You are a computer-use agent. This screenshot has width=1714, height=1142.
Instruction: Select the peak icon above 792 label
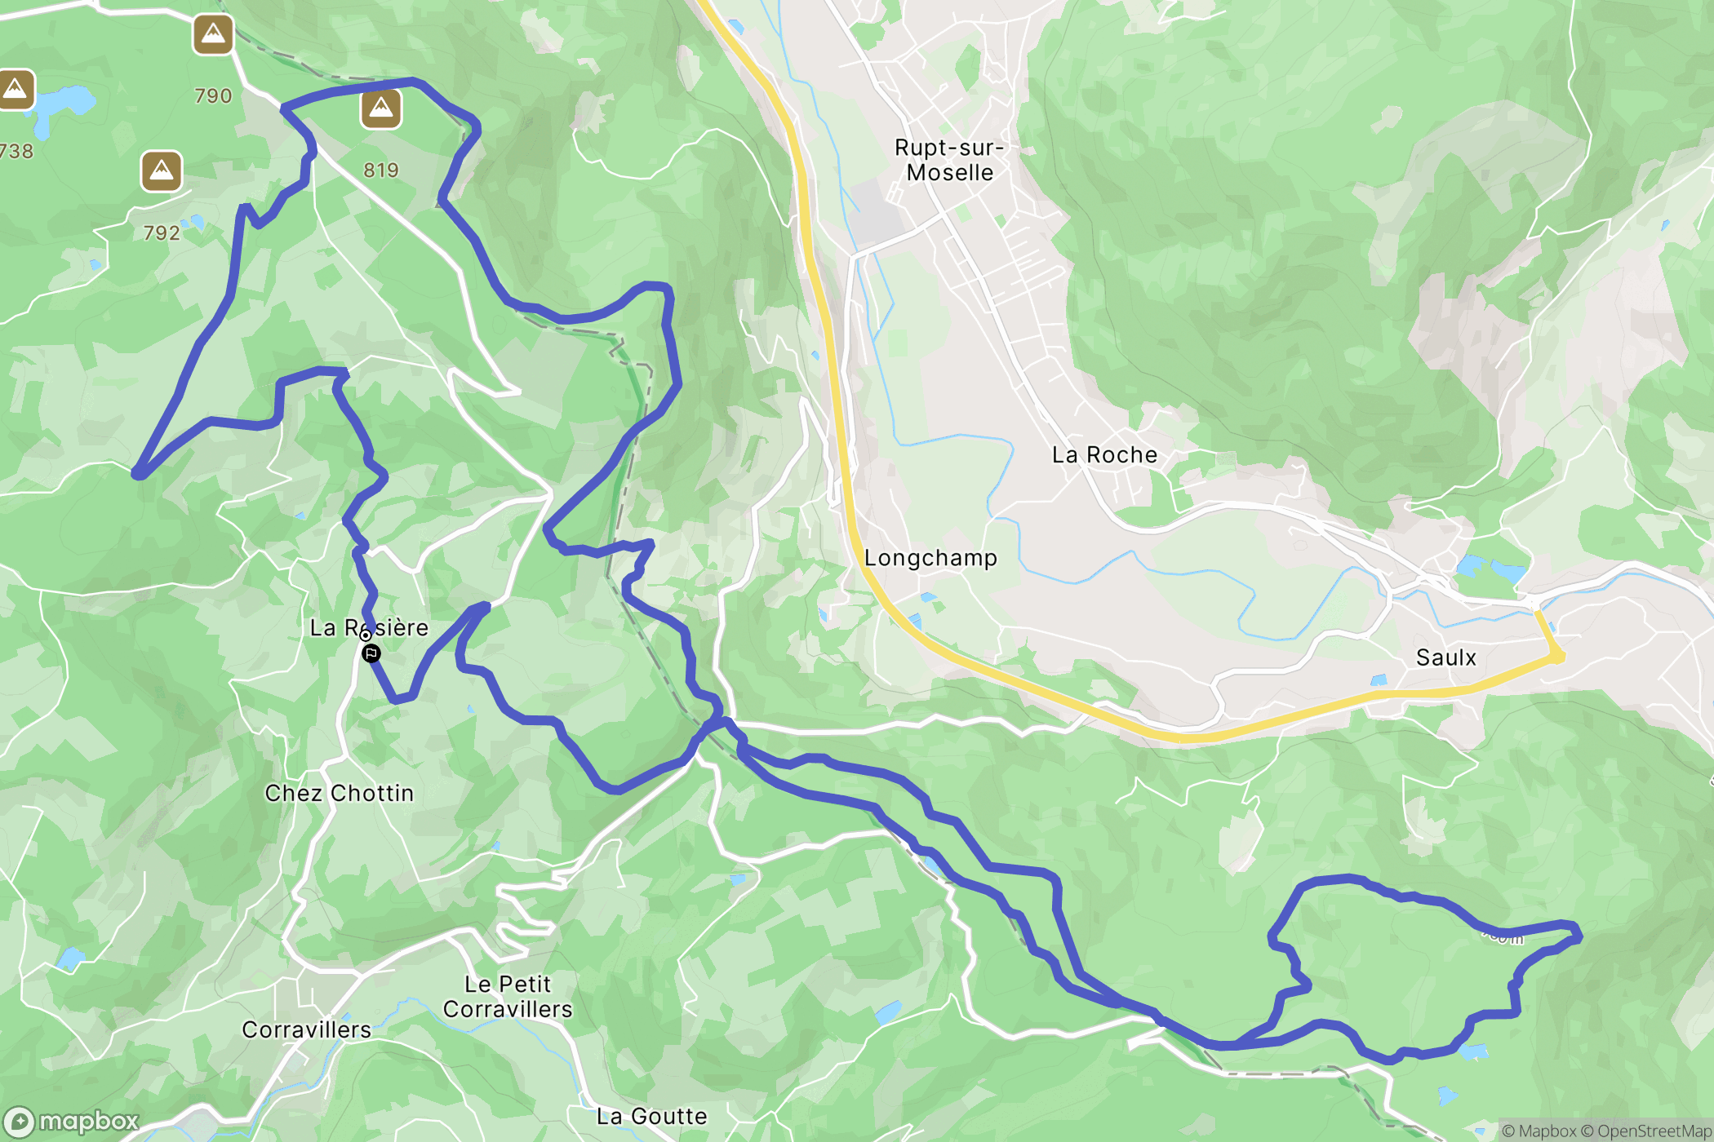click(x=162, y=171)
